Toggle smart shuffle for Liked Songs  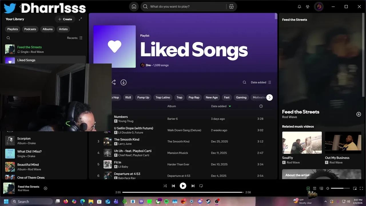coord(114,82)
